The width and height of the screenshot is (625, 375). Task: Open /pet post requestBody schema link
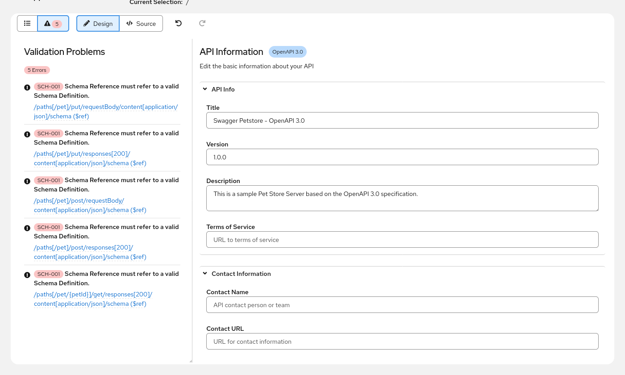point(90,205)
